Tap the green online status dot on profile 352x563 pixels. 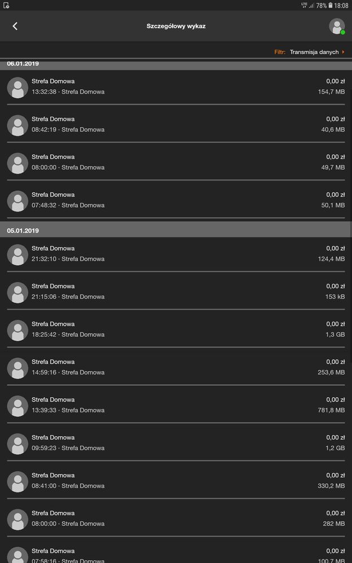342,32
